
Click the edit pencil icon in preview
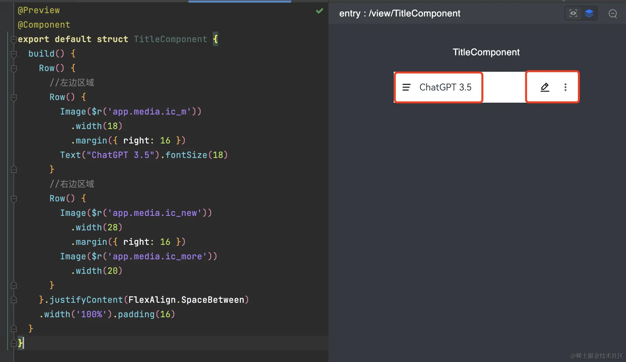point(545,87)
